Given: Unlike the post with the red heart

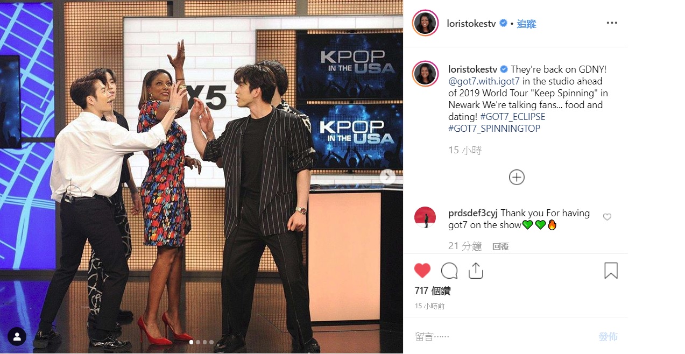Looking at the screenshot, I should coord(422,271).
